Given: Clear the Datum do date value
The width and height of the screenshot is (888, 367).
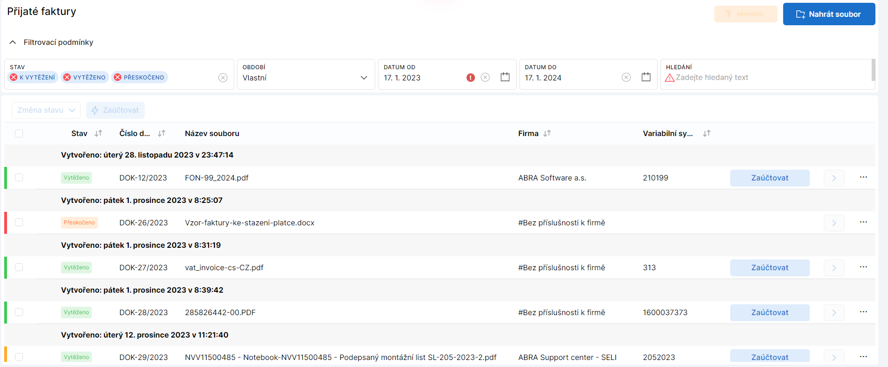Looking at the screenshot, I should pyautogui.click(x=626, y=78).
